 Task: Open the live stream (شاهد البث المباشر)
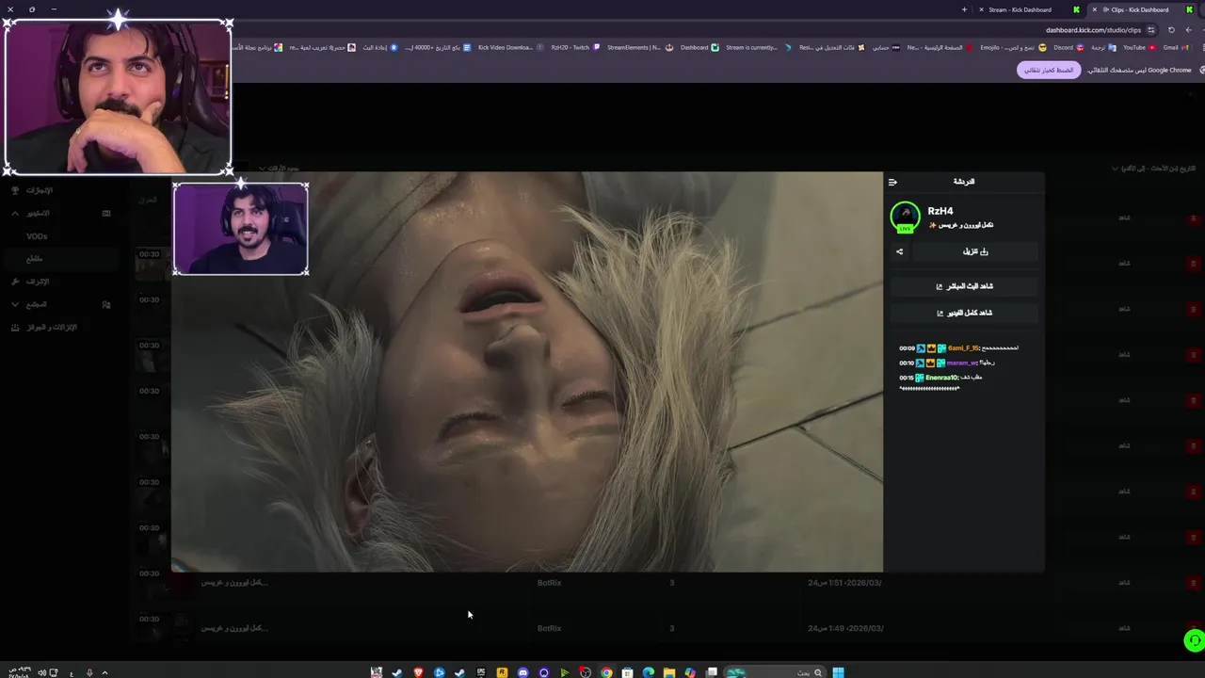pos(964,286)
